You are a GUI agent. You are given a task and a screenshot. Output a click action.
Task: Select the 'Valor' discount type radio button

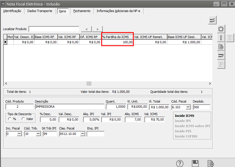point(23,119)
